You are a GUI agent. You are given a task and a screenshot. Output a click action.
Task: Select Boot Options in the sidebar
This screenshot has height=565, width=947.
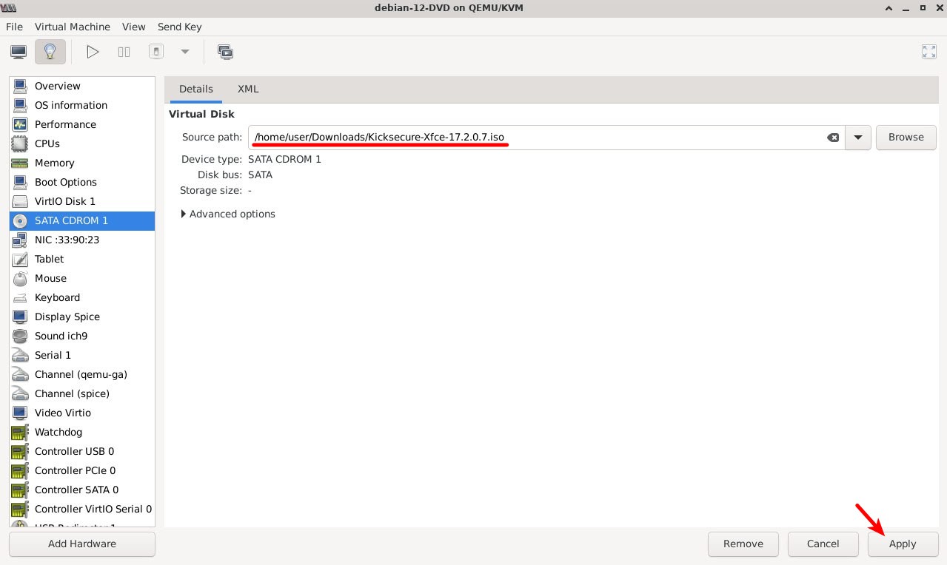[x=66, y=182]
